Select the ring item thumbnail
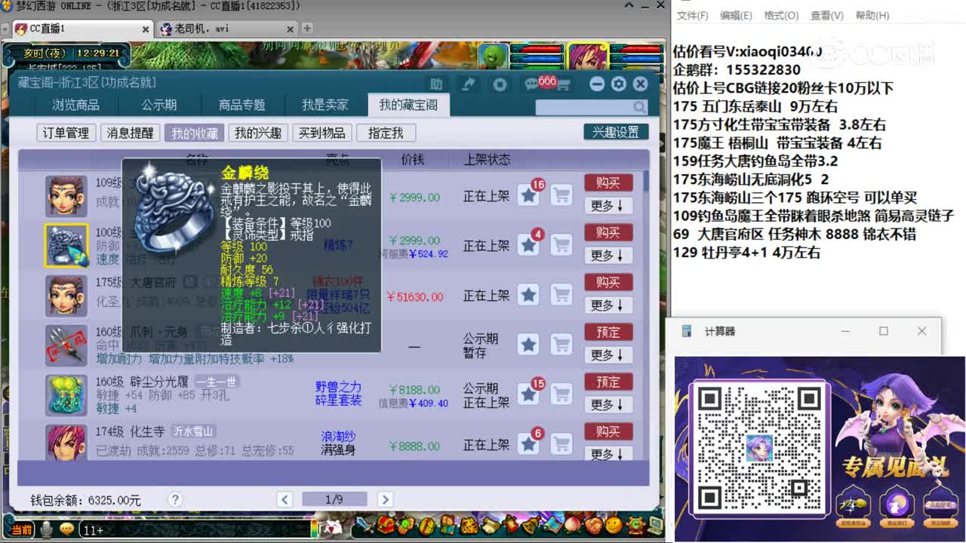The width and height of the screenshot is (966, 543). 66,245
